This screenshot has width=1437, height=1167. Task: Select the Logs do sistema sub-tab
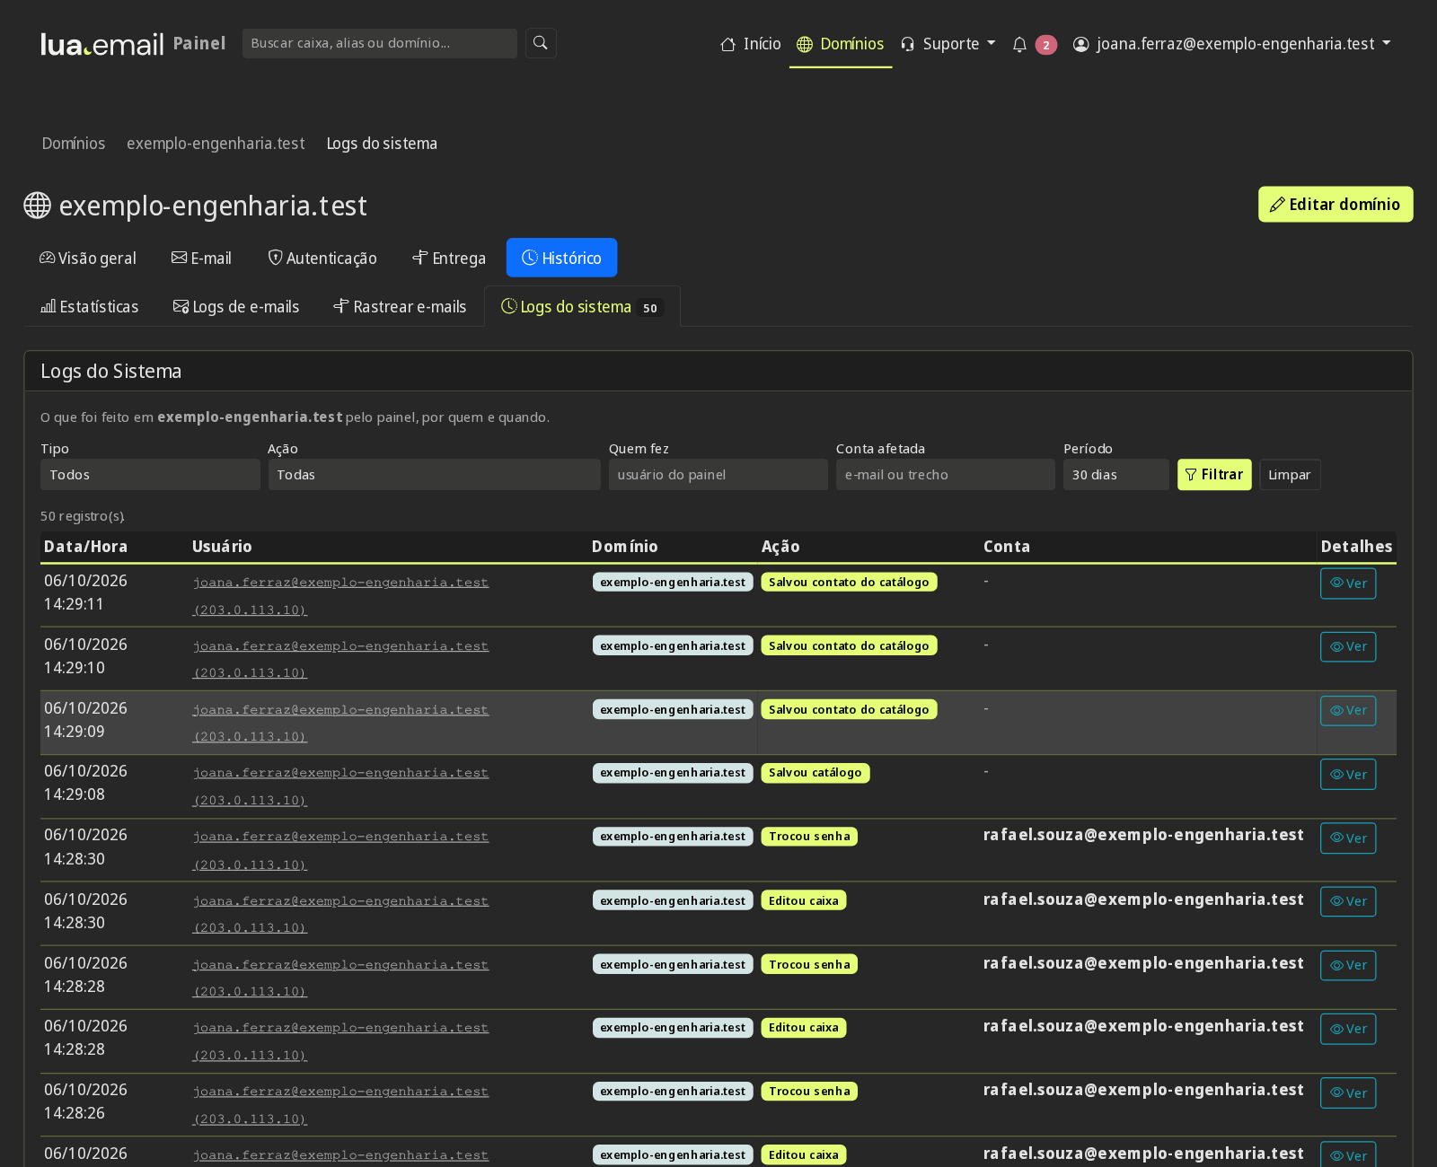coord(582,307)
